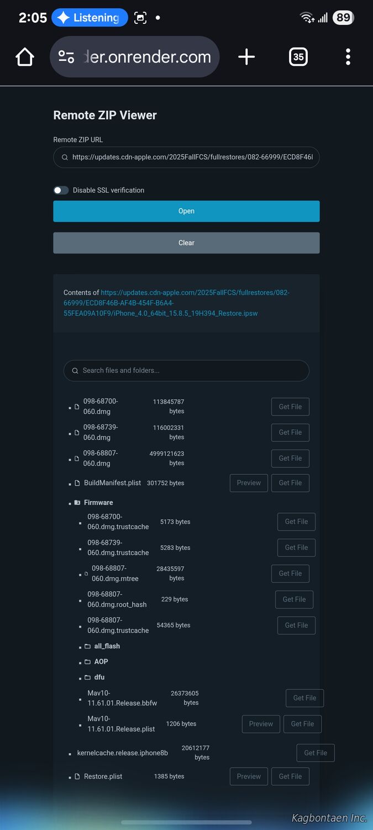Toggle Disable SSL verification switch
The width and height of the screenshot is (373, 830).
pos(61,190)
